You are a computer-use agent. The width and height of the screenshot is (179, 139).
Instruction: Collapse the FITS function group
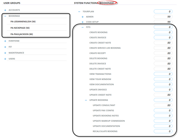pyautogui.click(x=83, y=27)
